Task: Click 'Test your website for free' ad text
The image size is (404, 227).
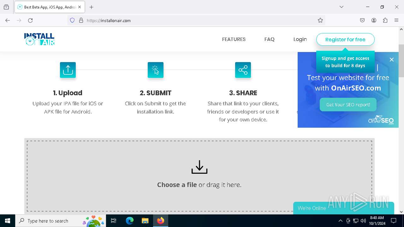Action: coord(348,78)
